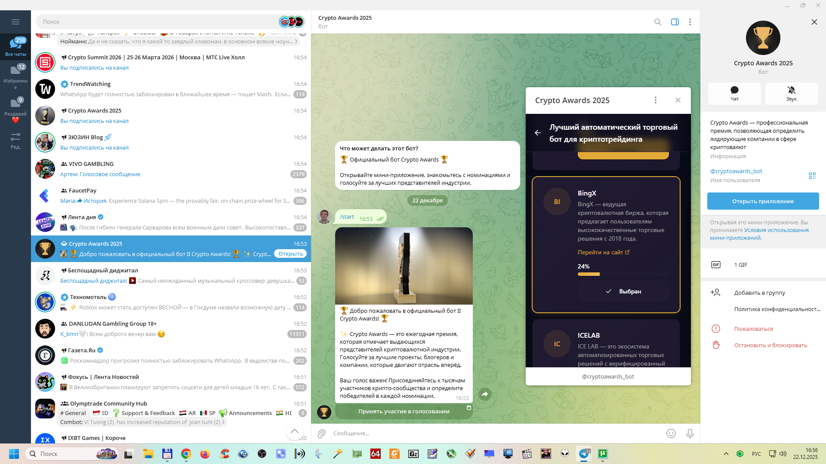Image resolution: width=826 pixels, height=464 pixels.
Task: Open emoji picker smiley icon
Action: 671,433
